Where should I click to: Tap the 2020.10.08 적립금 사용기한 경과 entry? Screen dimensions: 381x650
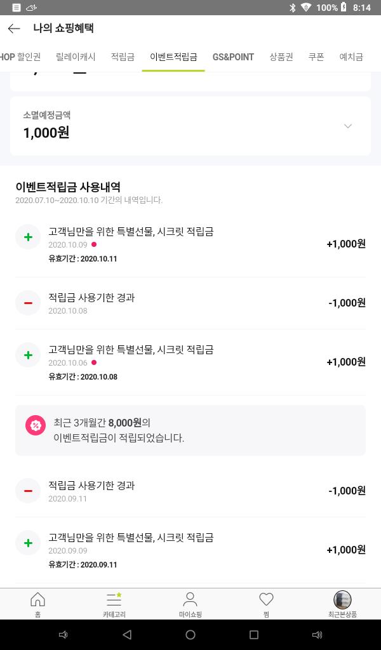[x=190, y=303]
